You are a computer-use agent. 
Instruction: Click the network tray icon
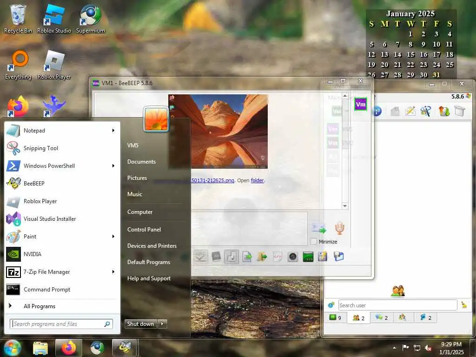[x=417, y=348]
